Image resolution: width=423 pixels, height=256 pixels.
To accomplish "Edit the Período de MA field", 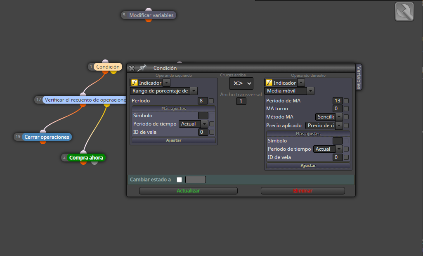I will point(338,101).
